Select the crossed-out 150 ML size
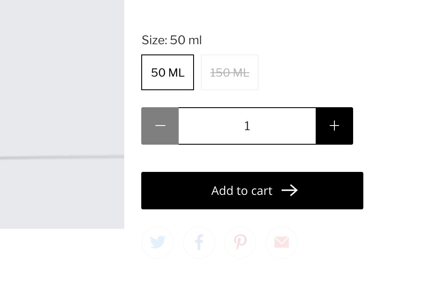Image resolution: width=428 pixels, height=297 pixels. tap(230, 72)
